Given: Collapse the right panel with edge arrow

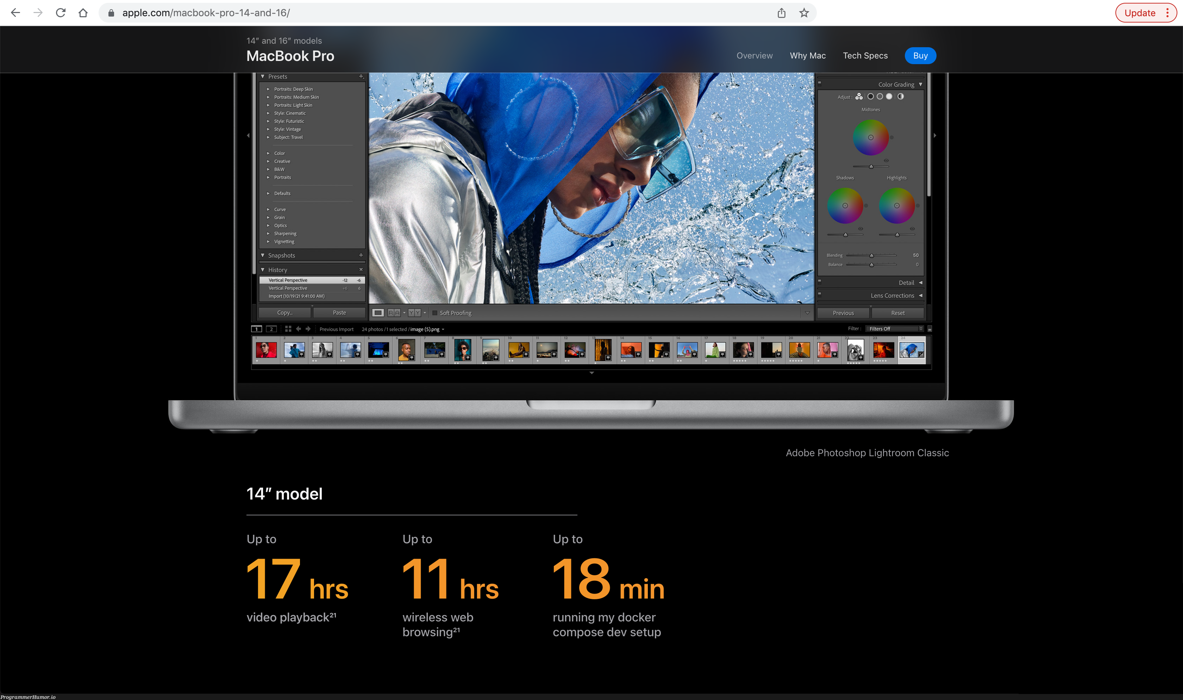Looking at the screenshot, I should [935, 135].
